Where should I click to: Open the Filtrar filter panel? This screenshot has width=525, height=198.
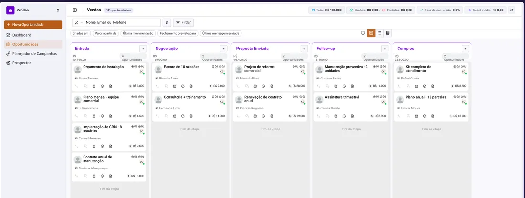pos(183,23)
